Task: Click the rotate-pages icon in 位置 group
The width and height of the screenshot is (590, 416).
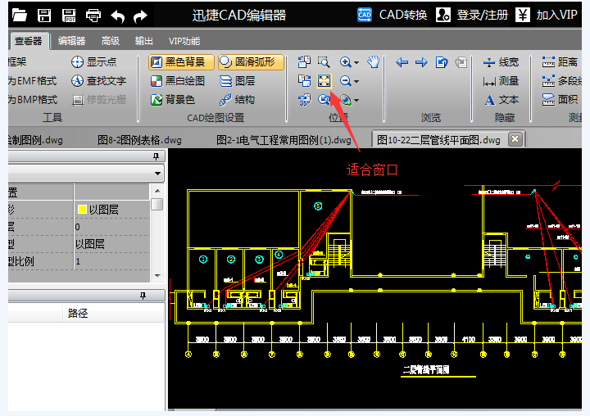Action: pos(304,61)
